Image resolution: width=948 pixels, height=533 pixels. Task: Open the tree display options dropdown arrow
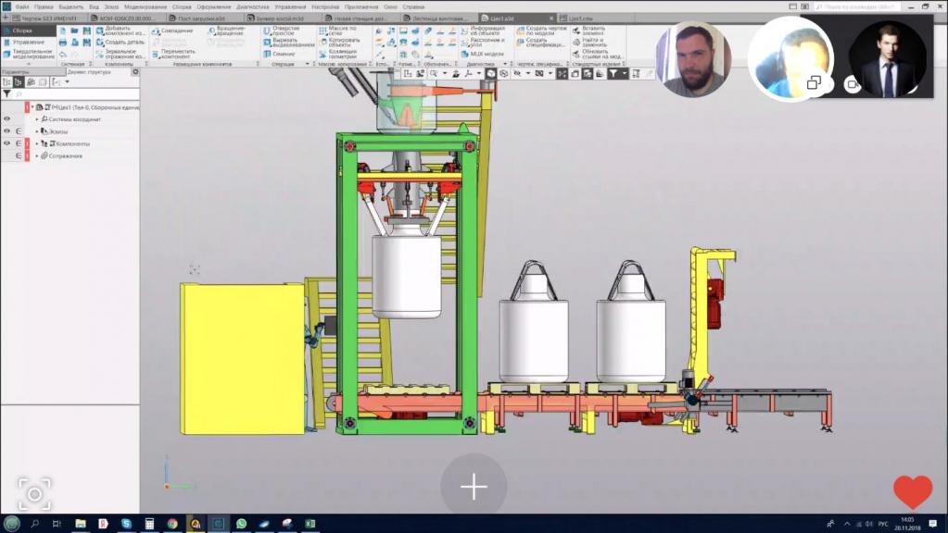[x=67, y=82]
